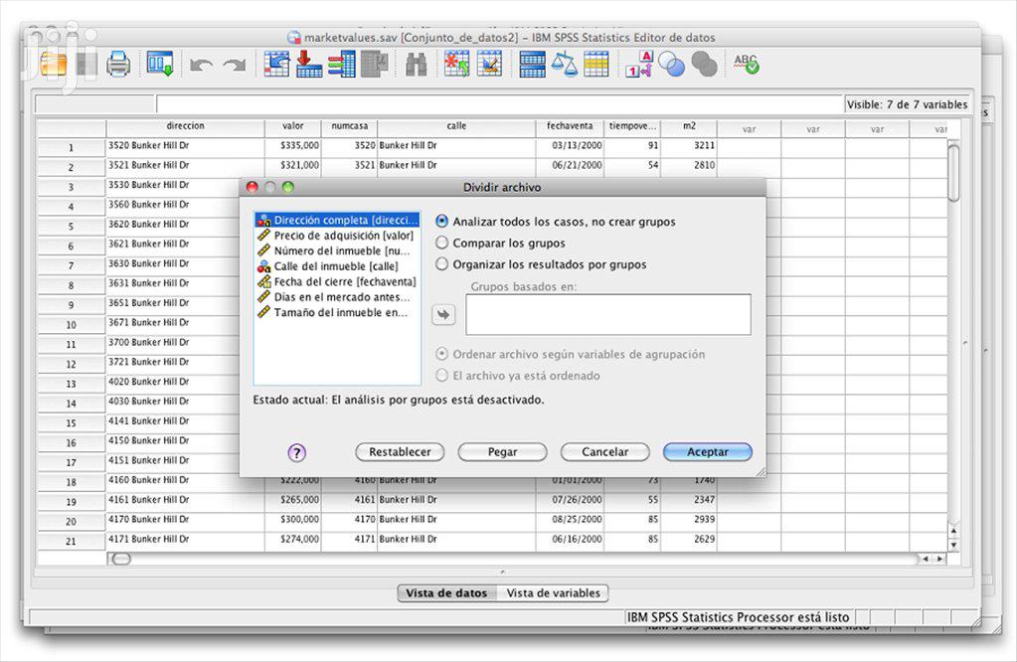The image size is (1017, 662).
Task: Click the 'fechaventa' column header
Action: click(x=570, y=126)
